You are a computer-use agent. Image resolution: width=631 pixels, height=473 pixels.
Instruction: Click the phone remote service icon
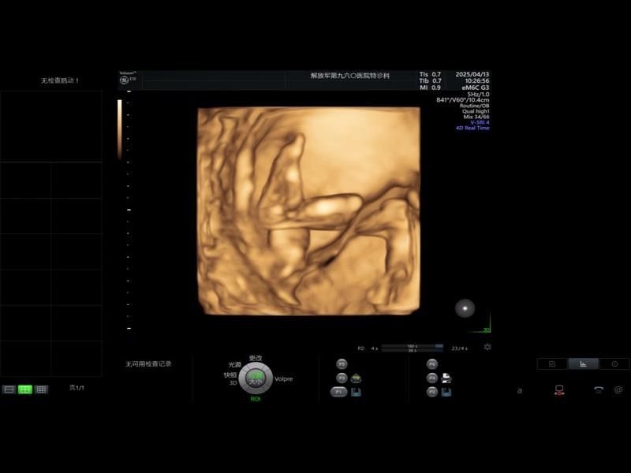click(x=599, y=389)
